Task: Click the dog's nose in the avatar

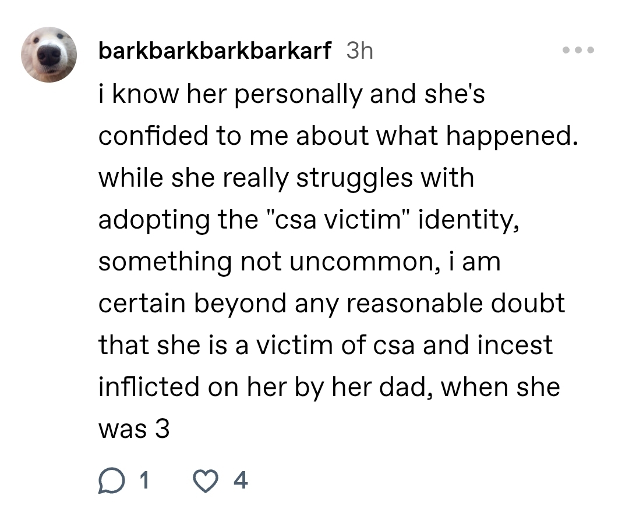Action: 49,55
